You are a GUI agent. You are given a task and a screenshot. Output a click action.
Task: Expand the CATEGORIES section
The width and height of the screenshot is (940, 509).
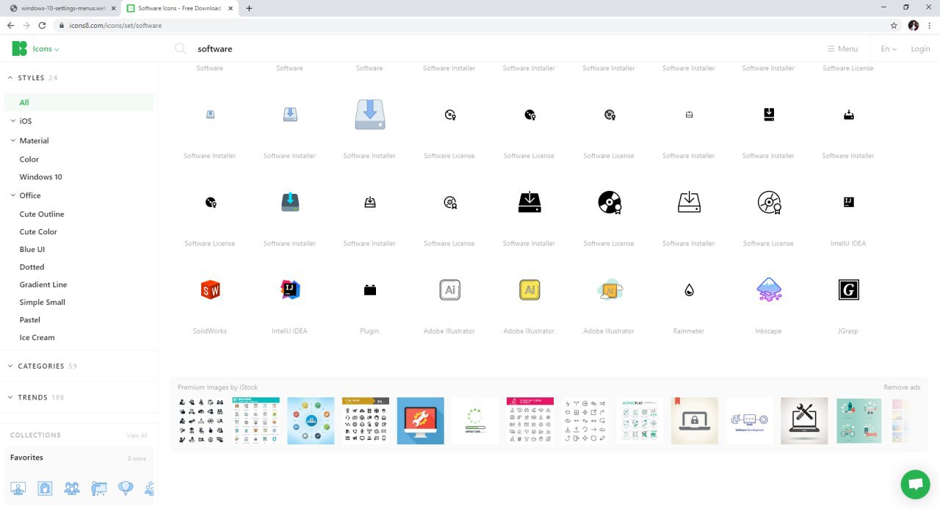click(x=42, y=366)
